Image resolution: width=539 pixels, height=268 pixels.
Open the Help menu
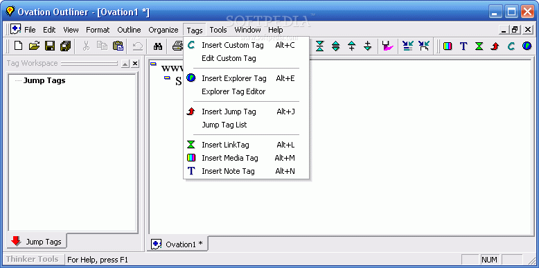pyautogui.click(x=275, y=30)
